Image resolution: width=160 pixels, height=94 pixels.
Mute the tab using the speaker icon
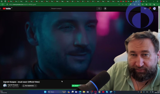pyautogui.click(x=136, y=1)
